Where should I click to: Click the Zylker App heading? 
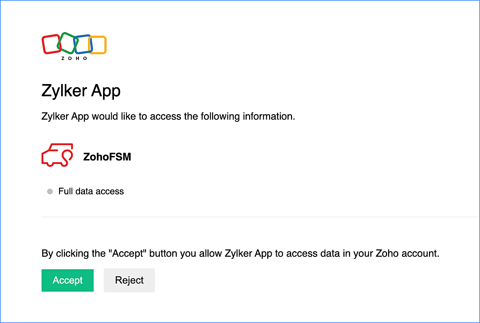(x=81, y=91)
